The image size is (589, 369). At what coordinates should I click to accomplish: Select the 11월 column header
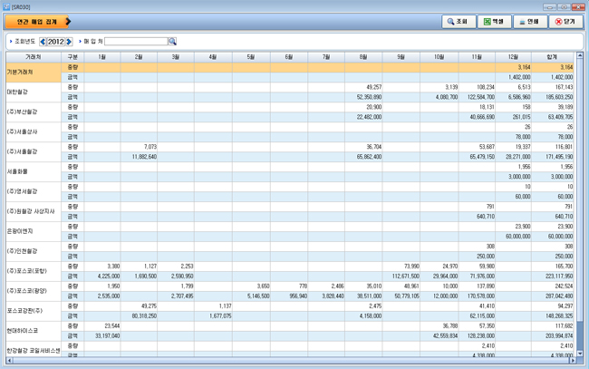point(477,57)
